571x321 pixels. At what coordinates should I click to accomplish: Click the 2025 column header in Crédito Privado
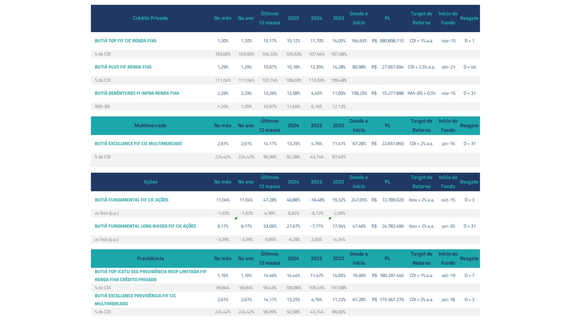(293, 18)
